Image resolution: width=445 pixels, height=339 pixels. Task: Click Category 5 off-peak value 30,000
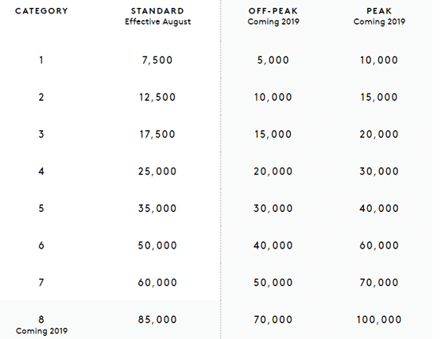click(x=273, y=208)
